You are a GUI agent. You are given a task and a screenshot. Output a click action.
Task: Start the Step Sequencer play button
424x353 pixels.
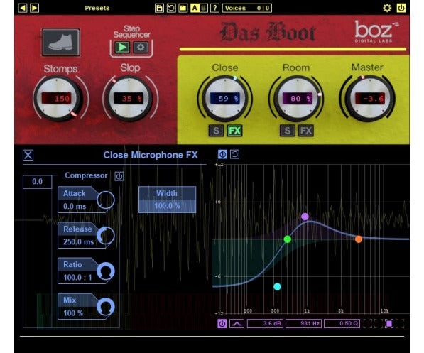(x=122, y=48)
